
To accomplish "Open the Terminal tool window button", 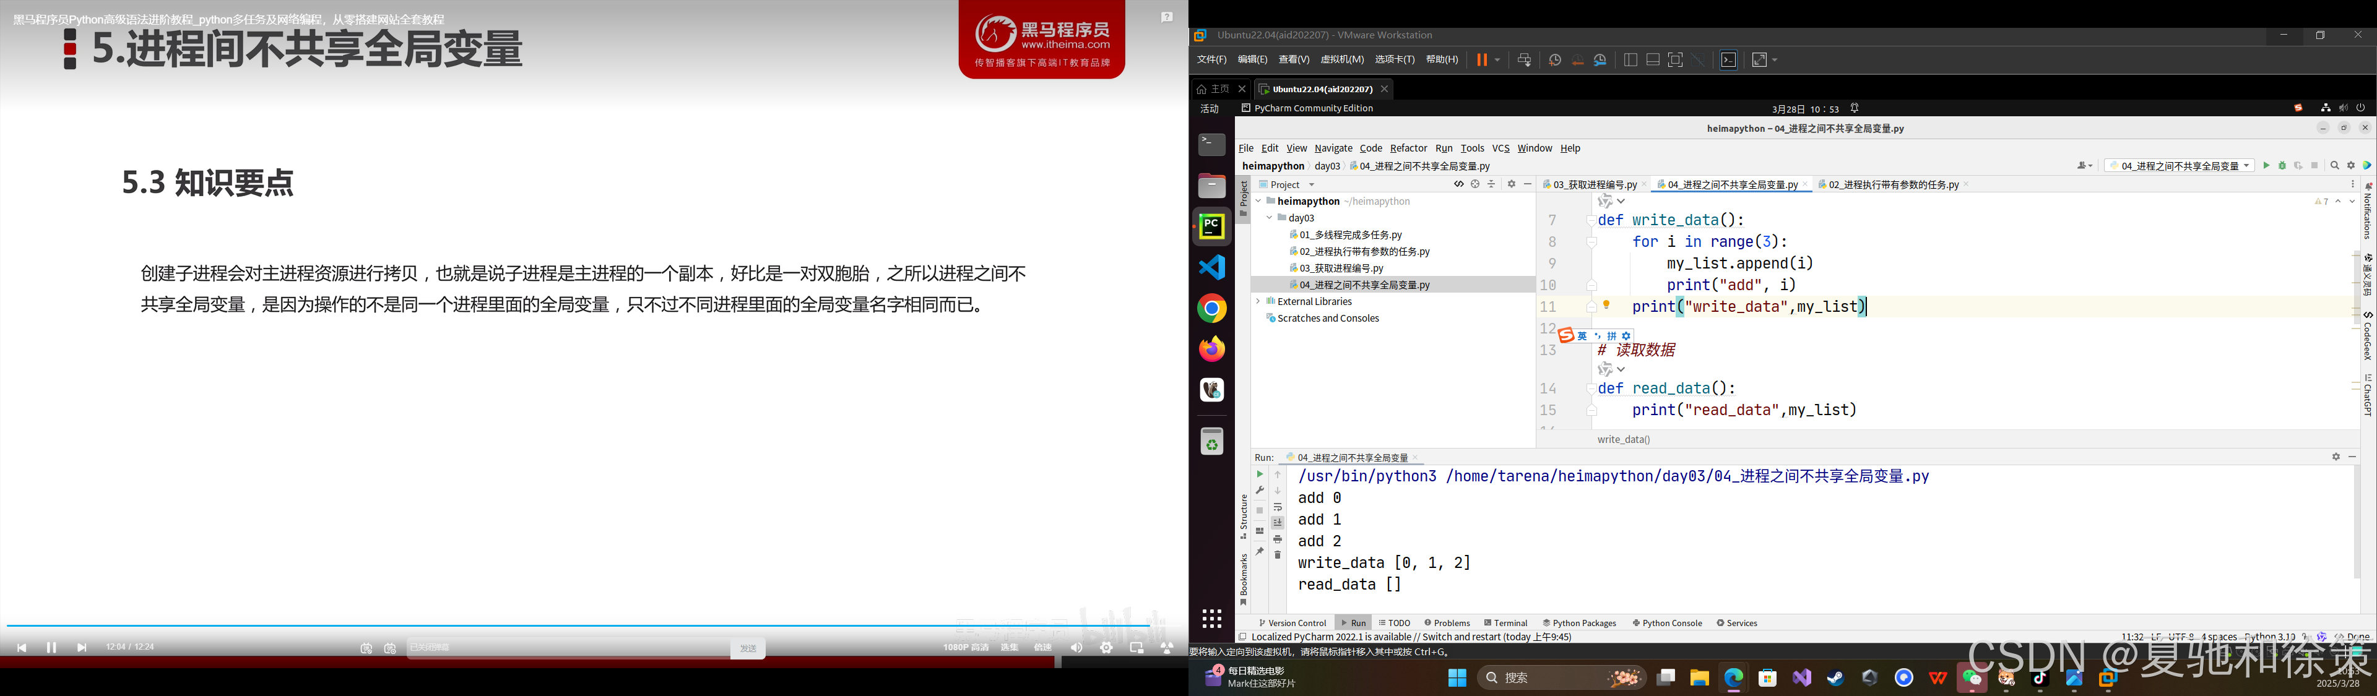I will pos(1505,623).
